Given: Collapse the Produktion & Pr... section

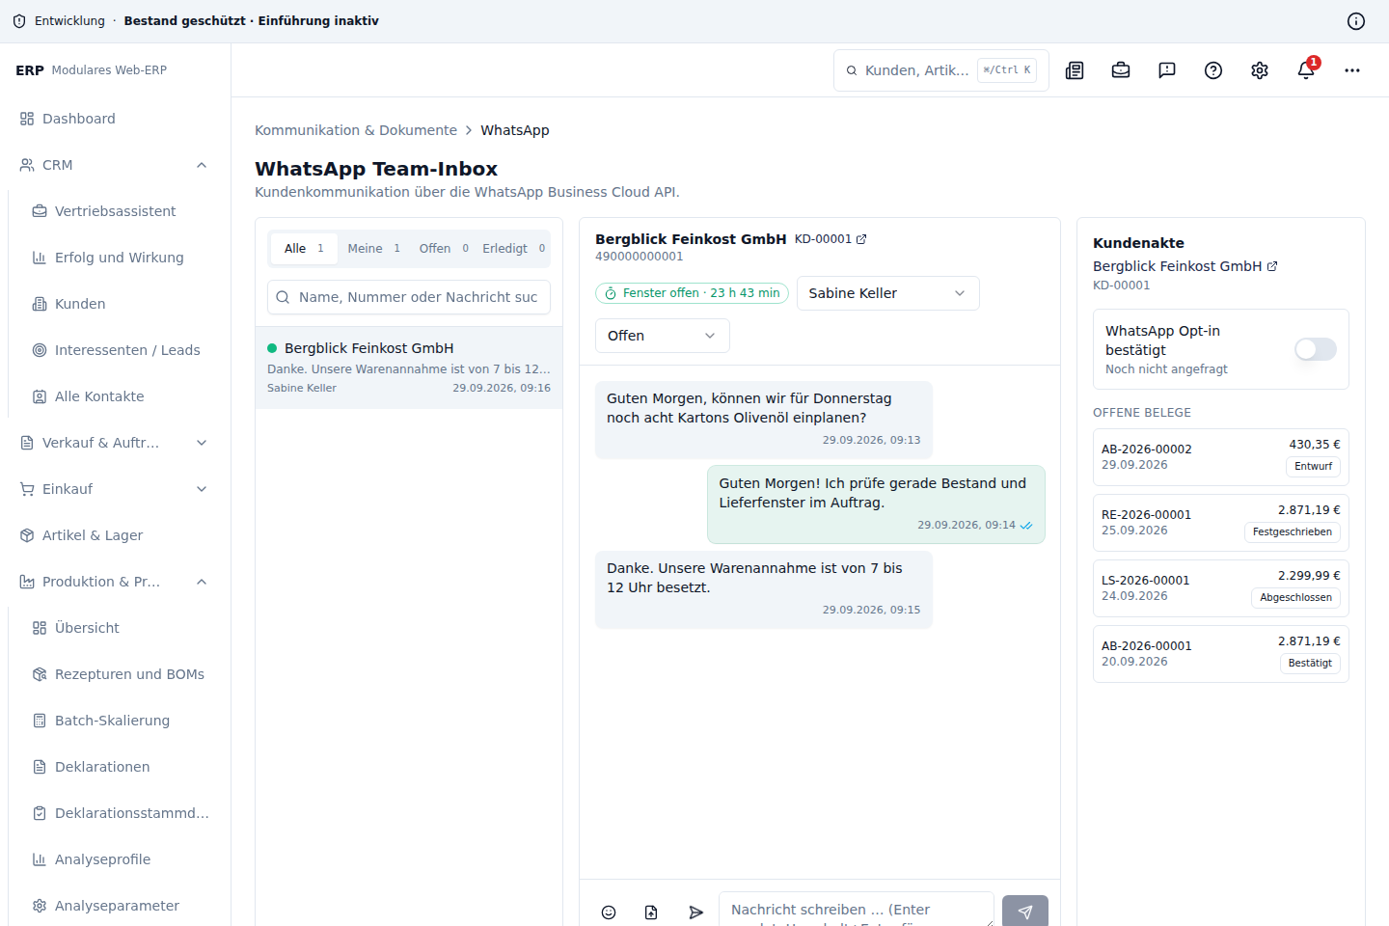Looking at the screenshot, I should tap(202, 582).
